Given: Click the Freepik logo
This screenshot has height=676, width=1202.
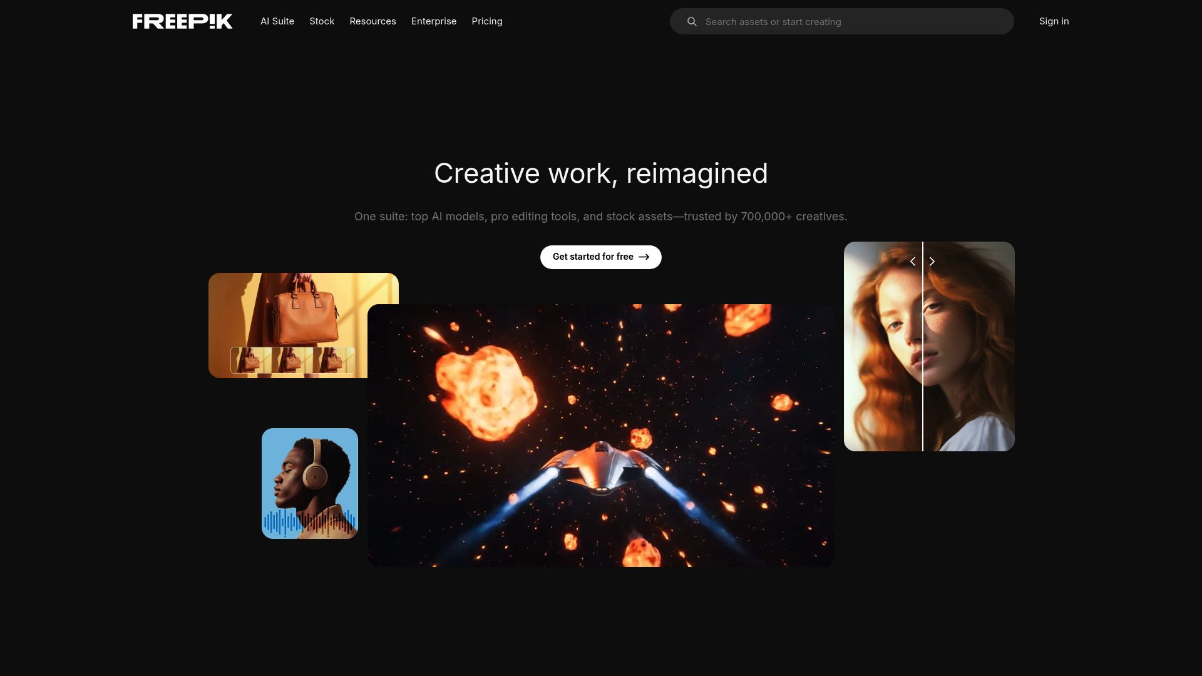Looking at the screenshot, I should click(182, 21).
